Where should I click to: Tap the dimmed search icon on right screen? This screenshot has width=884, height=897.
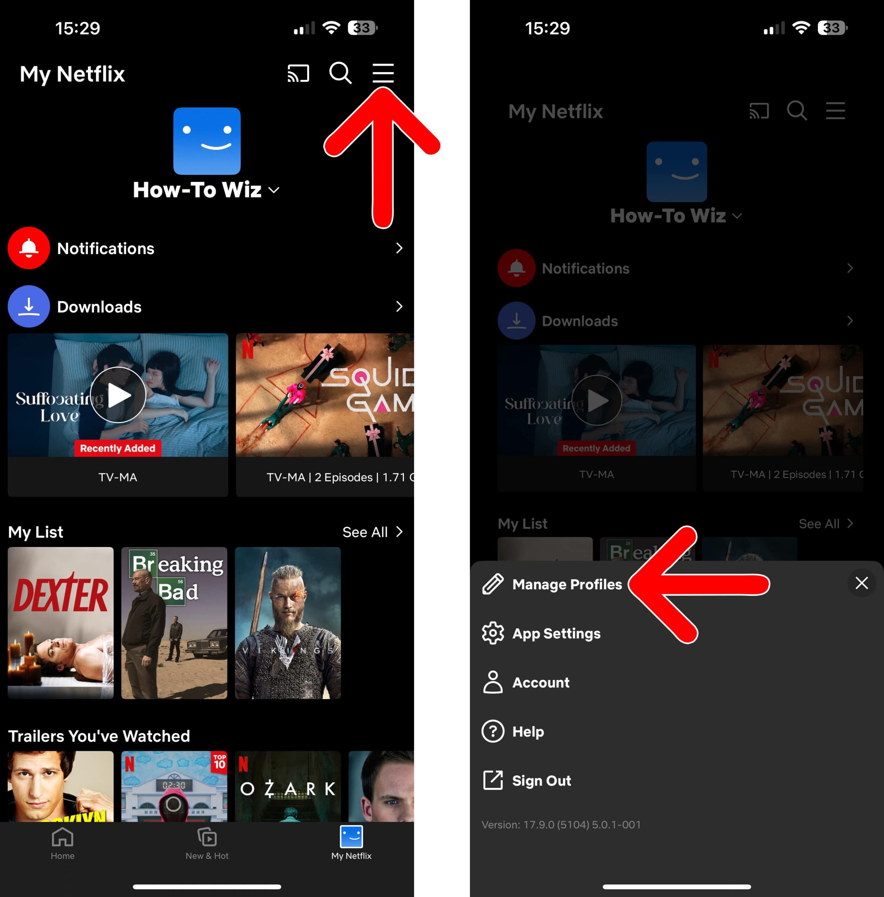tap(797, 110)
